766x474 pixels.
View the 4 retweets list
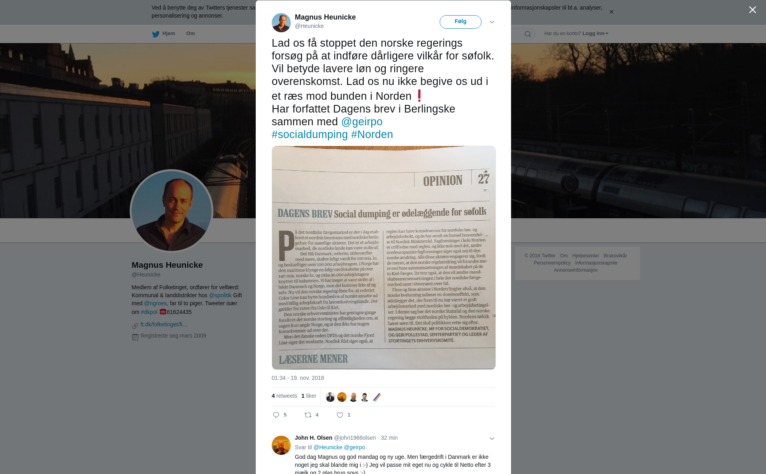coord(284,396)
